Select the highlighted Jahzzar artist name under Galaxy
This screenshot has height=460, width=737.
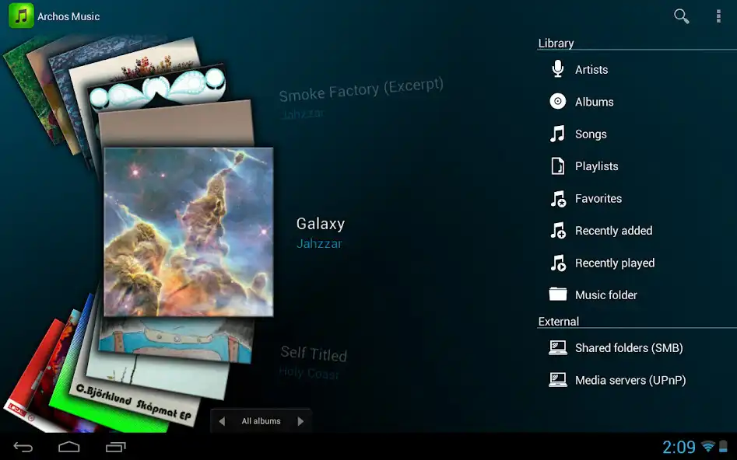(x=319, y=244)
